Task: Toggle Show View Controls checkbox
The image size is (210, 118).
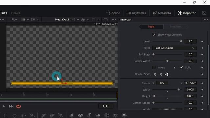Action: (x=154, y=35)
